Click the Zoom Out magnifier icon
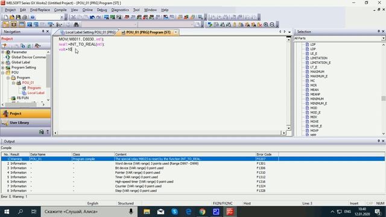This screenshot has height=217, width=386. [x=272, y=24]
